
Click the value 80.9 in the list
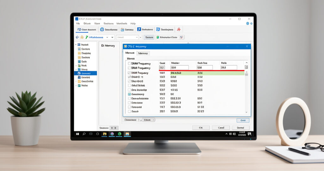coord(200,90)
